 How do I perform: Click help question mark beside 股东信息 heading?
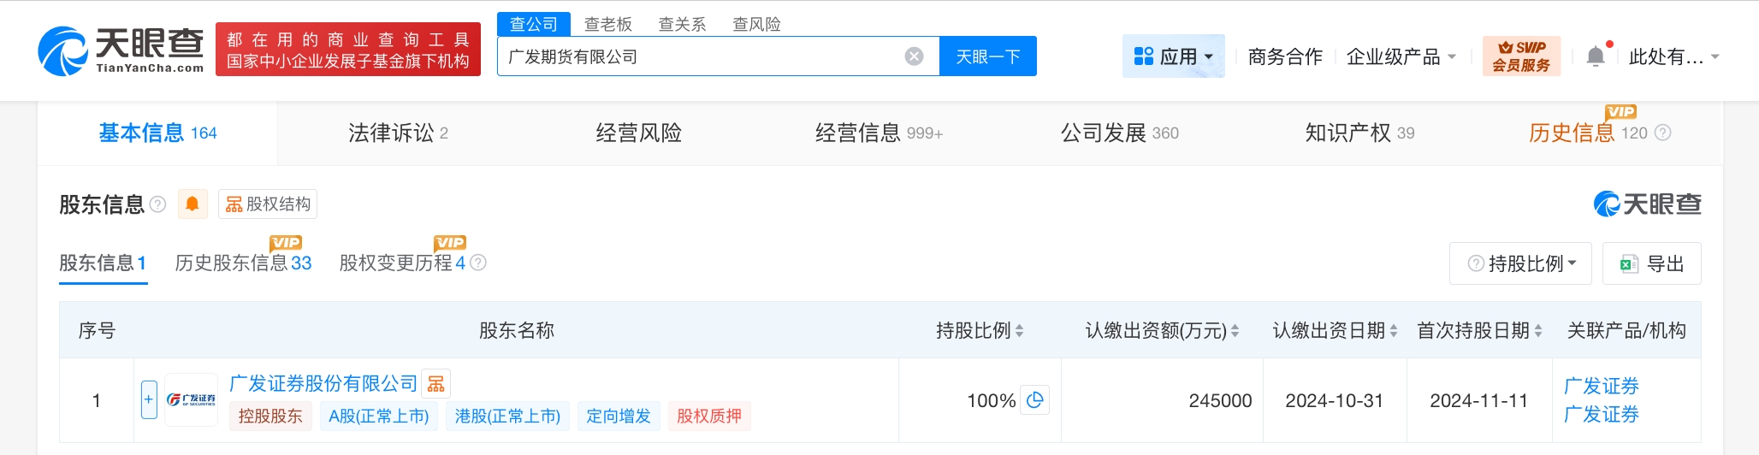158,204
